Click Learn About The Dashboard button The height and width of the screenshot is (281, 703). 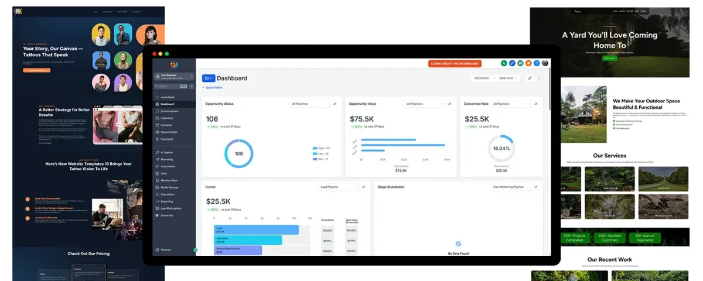(455, 63)
